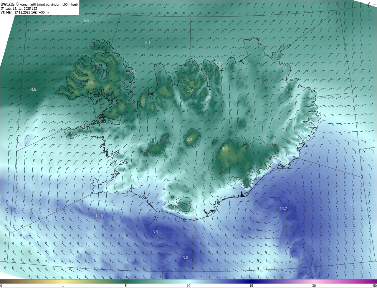377x288 pixels.
Task: Click the 8.8 value label beside 3.8
Action: pos(208,97)
